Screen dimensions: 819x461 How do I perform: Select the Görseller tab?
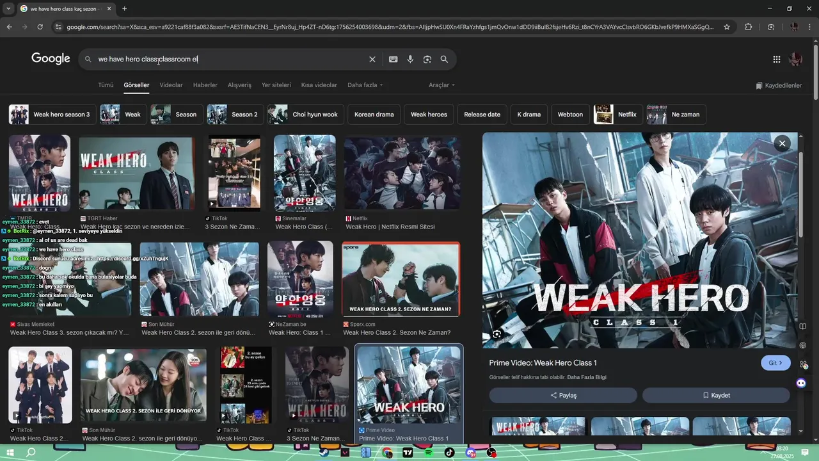[x=136, y=85]
